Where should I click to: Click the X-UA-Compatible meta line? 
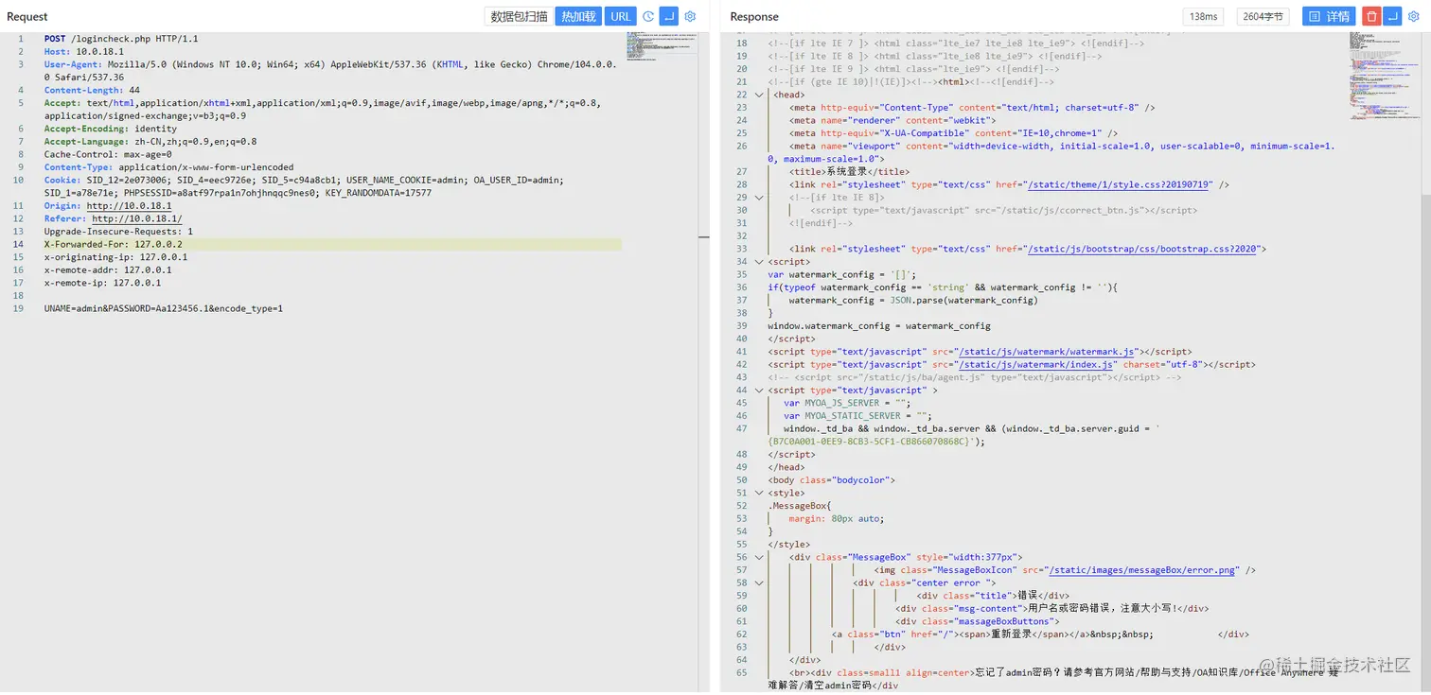(x=953, y=133)
